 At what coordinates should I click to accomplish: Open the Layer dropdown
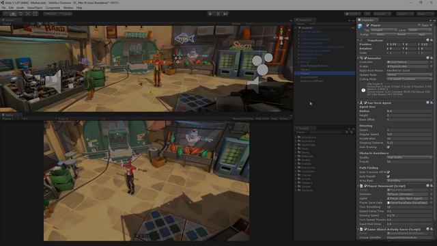[420, 30]
